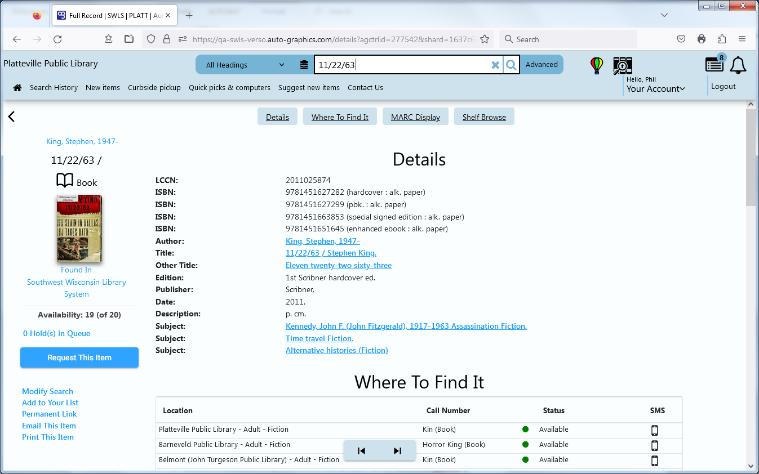
Task: Open Firefox extensions puzzle icon
Action: (x=722, y=39)
